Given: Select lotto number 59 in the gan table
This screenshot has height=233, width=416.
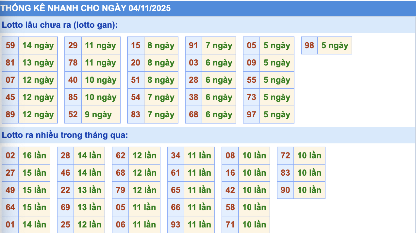Looking at the screenshot, I should coord(10,45).
